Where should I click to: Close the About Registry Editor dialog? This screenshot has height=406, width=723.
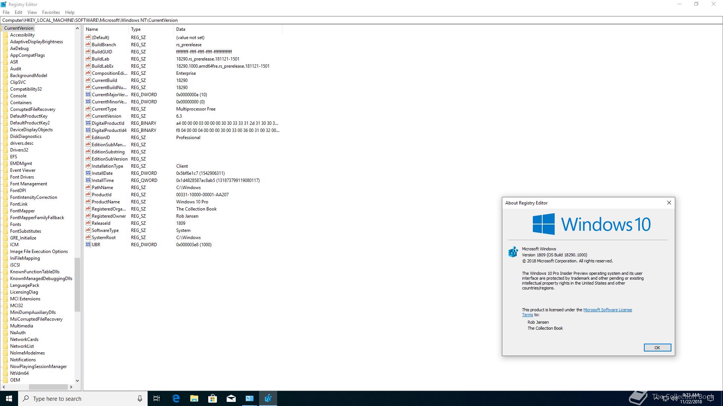(669, 203)
